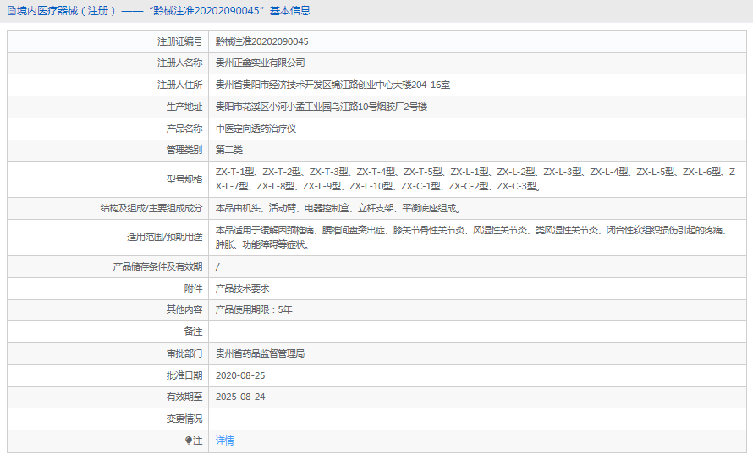Click approval department 贵州省药品监督管理局
Viewport: 753px width, 460px height.
pyautogui.click(x=260, y=353)
